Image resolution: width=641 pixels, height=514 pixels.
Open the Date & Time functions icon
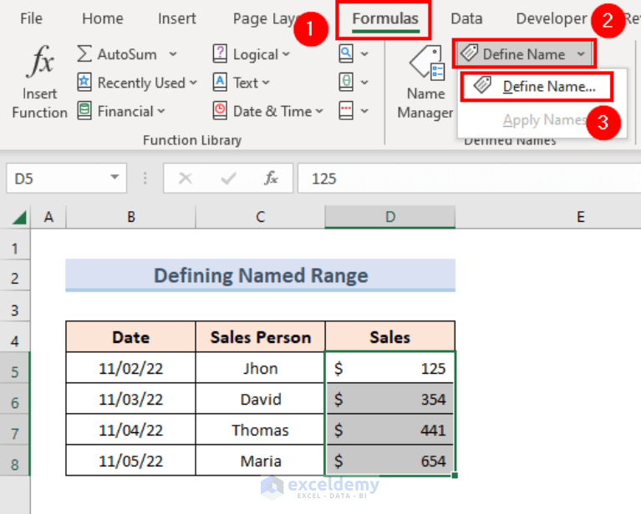220,111
